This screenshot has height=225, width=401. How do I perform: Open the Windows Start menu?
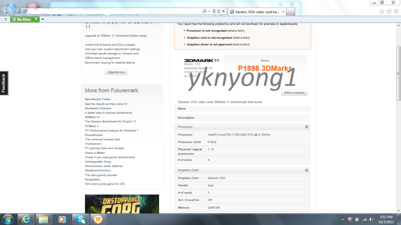pyautogui.click(x=8, y=220)
